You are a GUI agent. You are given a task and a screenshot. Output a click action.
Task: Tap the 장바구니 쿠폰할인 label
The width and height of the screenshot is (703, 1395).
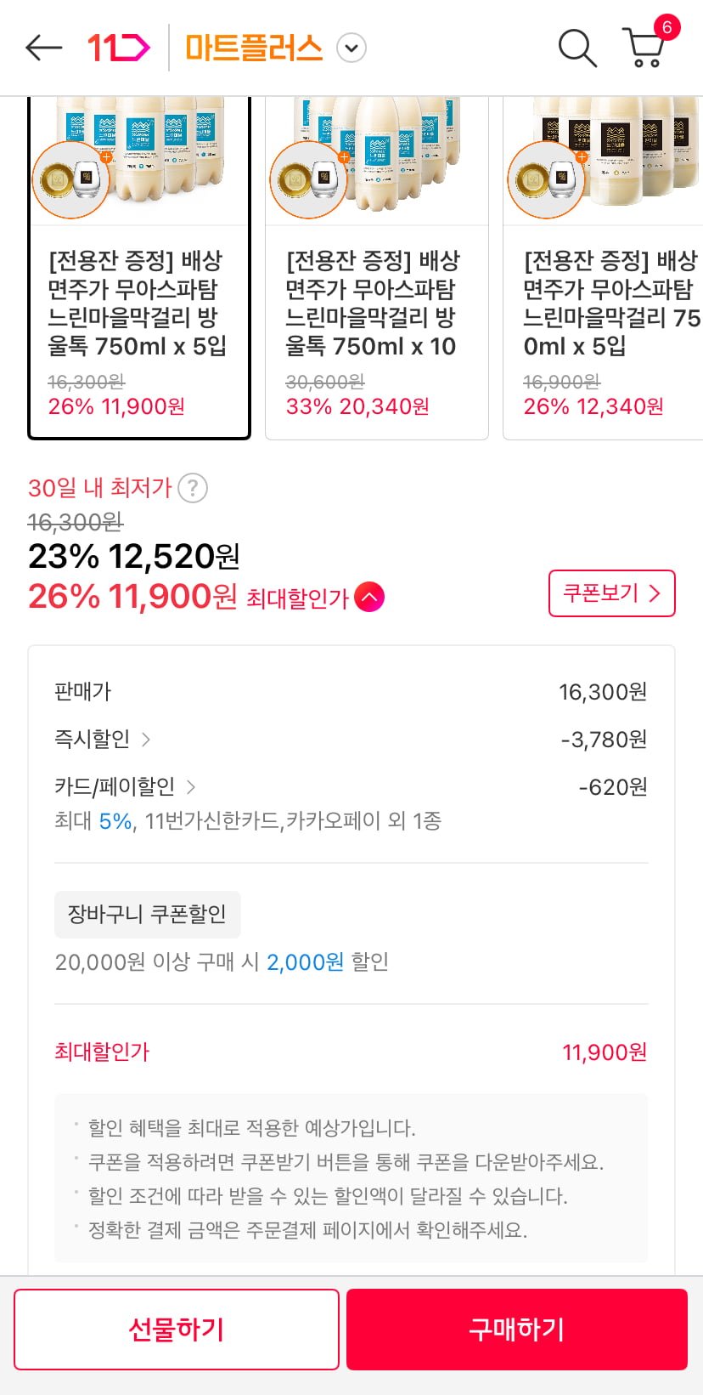pos(147,915)
